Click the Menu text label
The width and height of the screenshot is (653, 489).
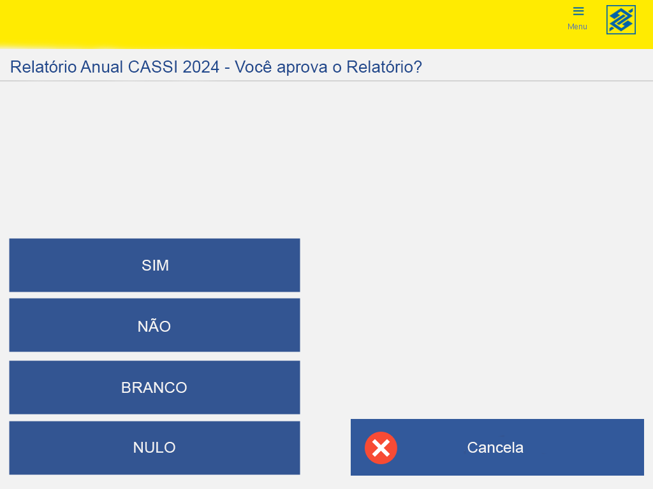[577, 27]
